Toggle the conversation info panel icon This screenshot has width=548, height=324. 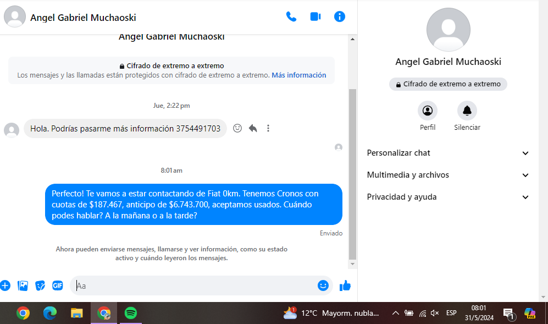pos(339,17)
